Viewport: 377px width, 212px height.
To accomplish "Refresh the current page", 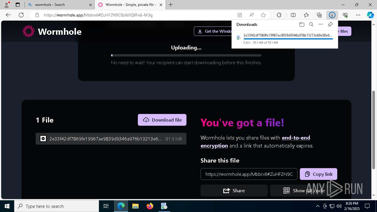I will coord(21,15).
